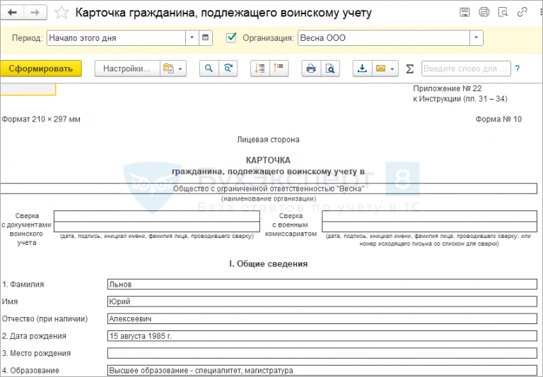Copy link using the chain icon
The width and height of the screenshot is (543, 377).
[x=522, y=12]
